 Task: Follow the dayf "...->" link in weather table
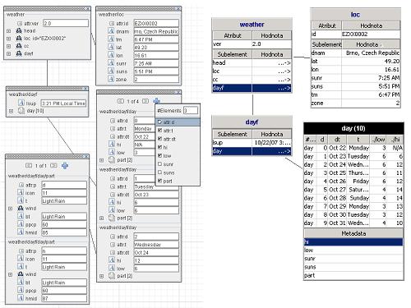pos(284,88)
